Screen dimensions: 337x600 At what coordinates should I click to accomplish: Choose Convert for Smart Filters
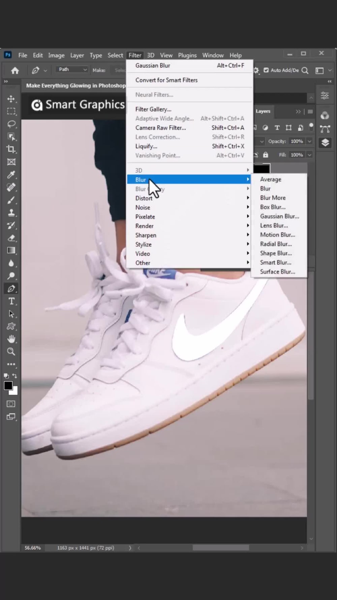[x=189, y=80]
